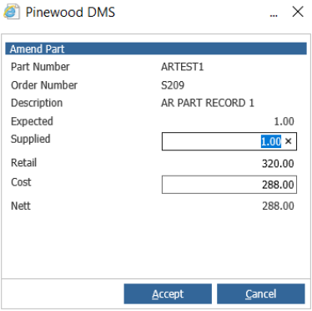Click the Cost input field
312x311 pixels.
pos(229,185)
